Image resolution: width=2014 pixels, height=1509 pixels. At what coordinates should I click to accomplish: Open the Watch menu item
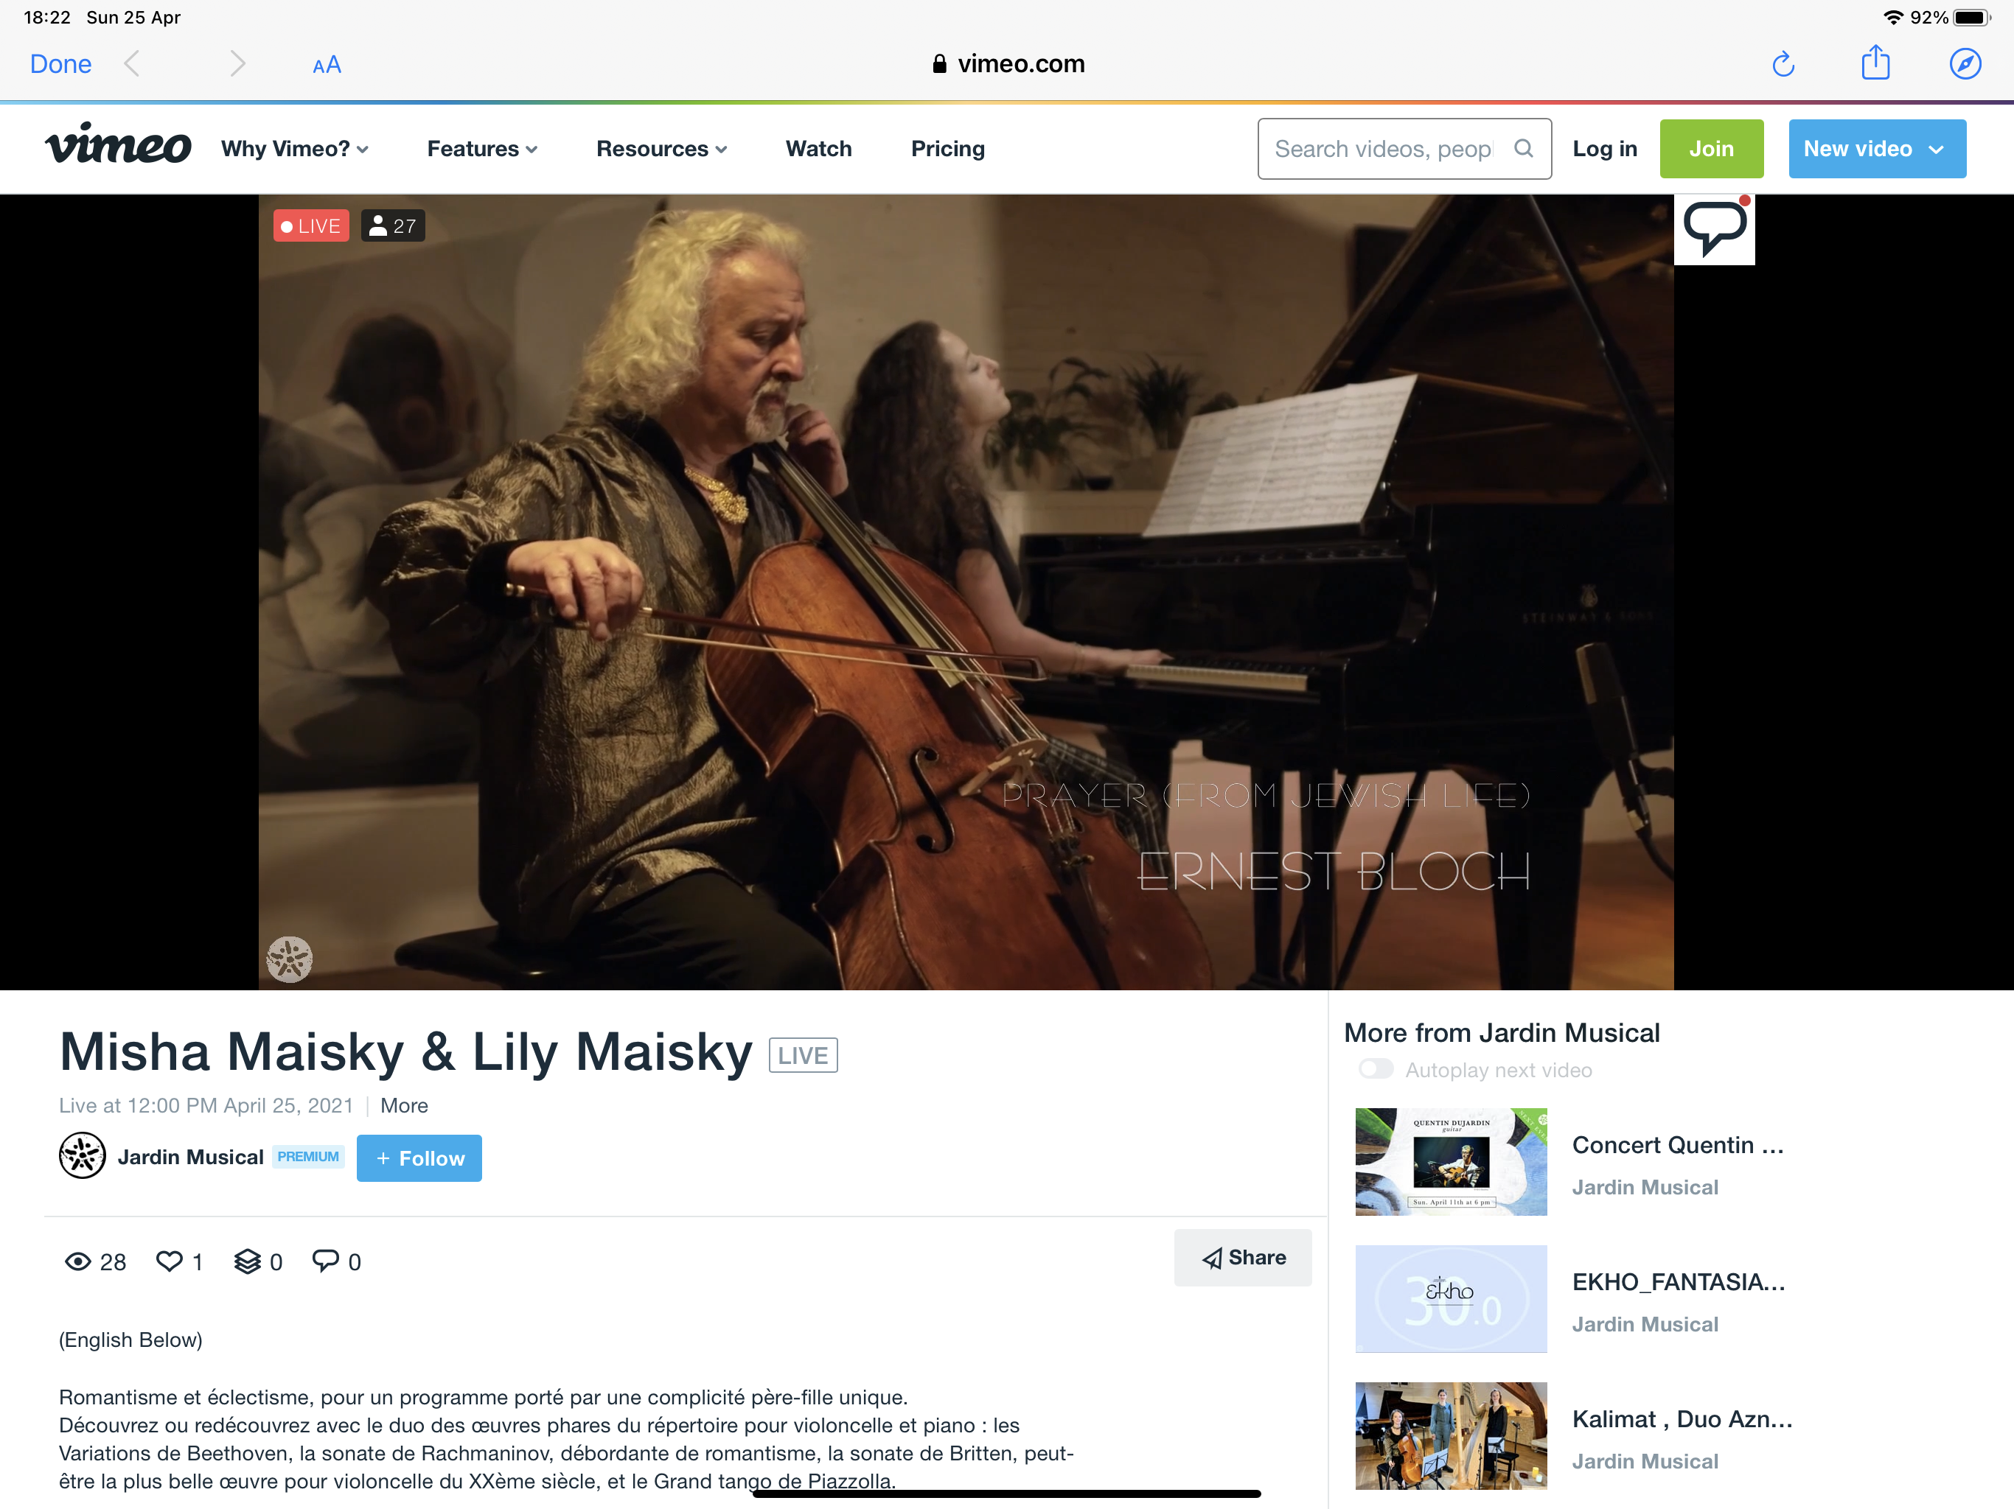pyautogui.click(x=818, y=148)
